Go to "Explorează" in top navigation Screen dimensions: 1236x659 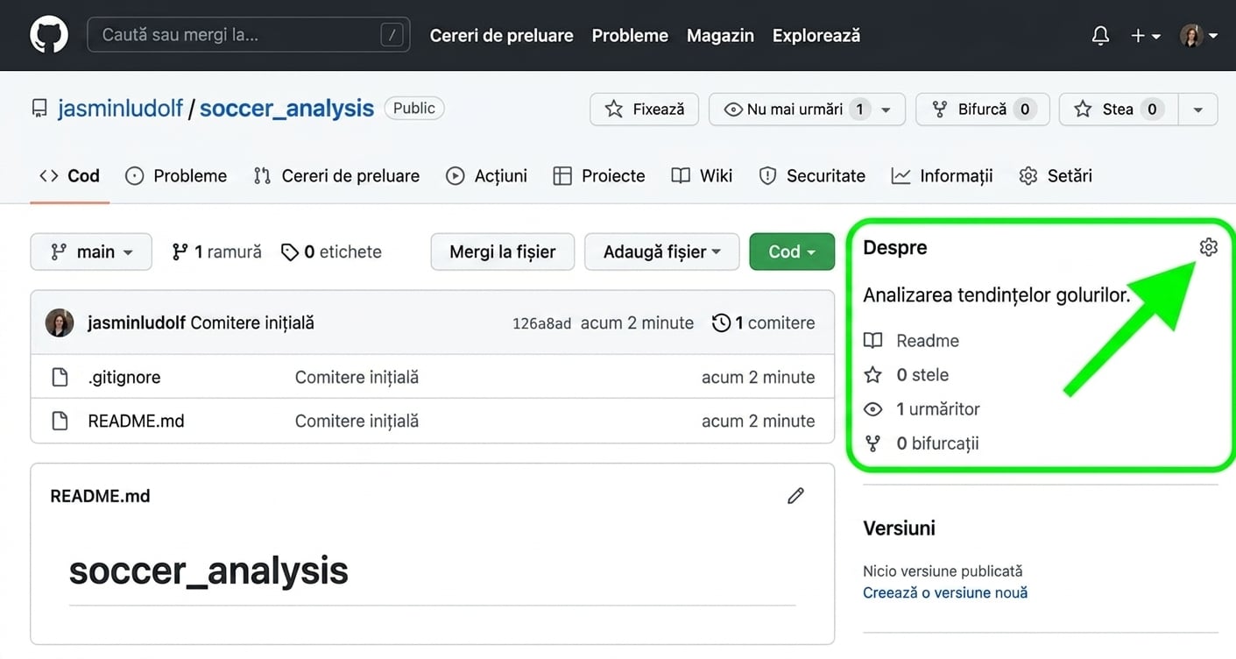pyautogui.click(x=816, y=36)
